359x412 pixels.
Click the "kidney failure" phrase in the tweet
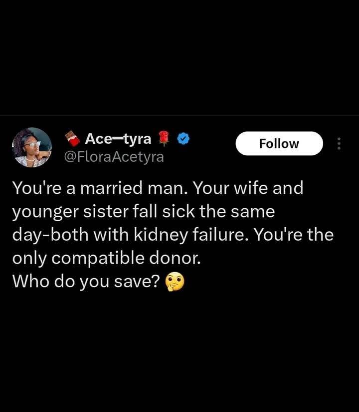point(188,235)
